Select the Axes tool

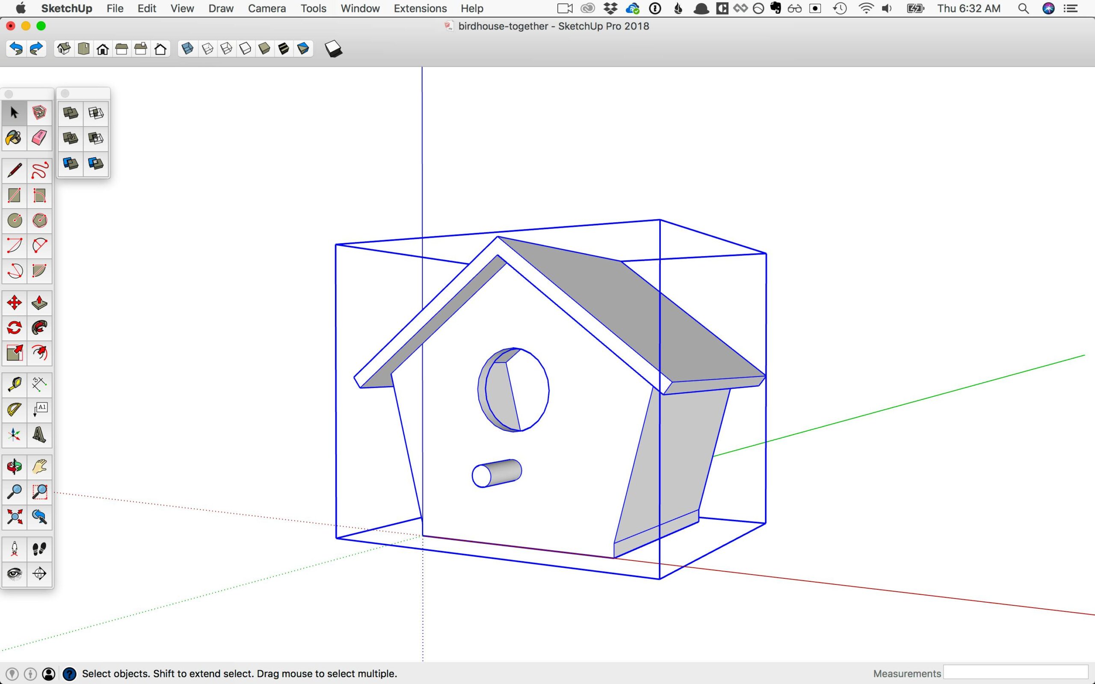pos(14,434)
